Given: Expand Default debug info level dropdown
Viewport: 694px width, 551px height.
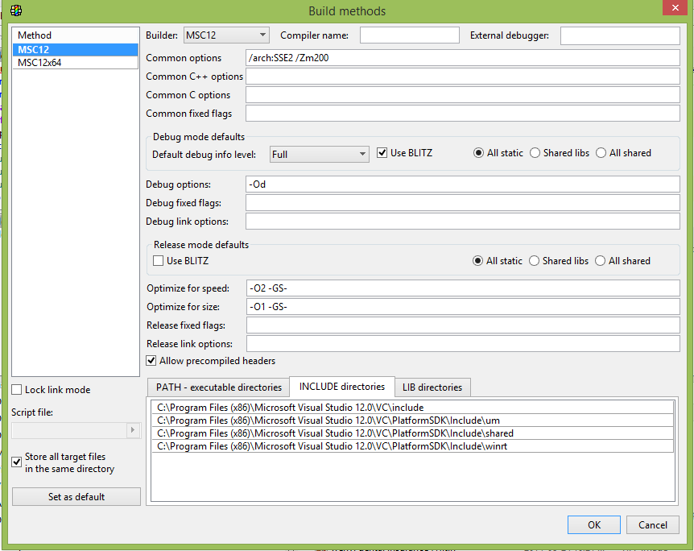Looking at the screenshot, I should (319, 154).
